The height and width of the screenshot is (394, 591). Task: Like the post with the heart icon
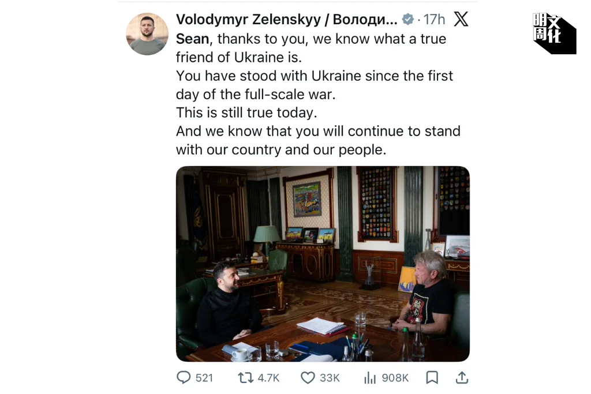[308, 377]
